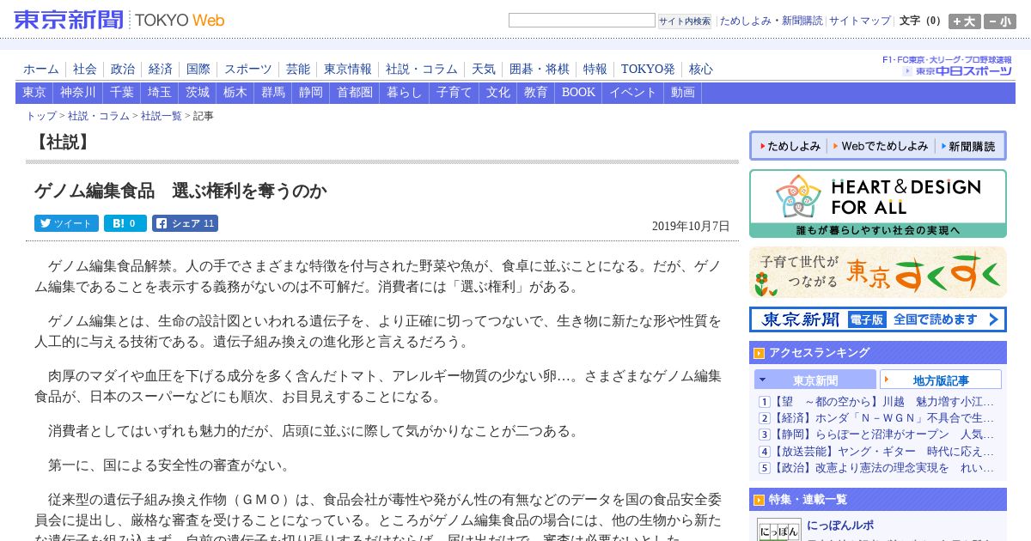Select 埼玉 in the regional bar

click(x=160, y=93)
